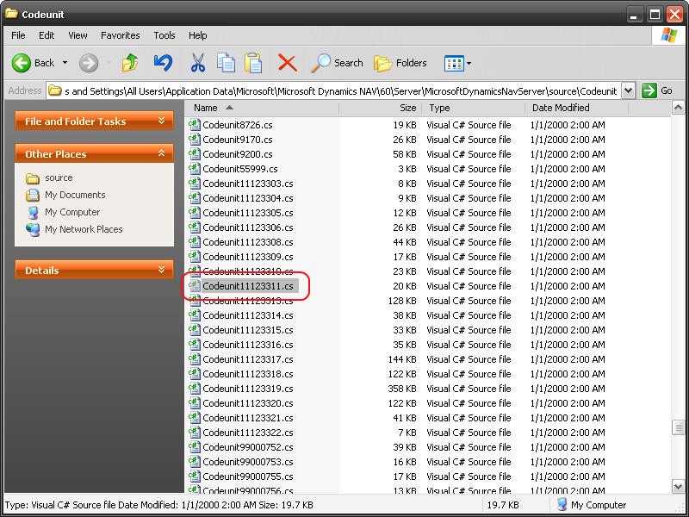This screenshot has width=689, height=517.
Task: Expand the address bar dropdown
Action: pos(629,91)
